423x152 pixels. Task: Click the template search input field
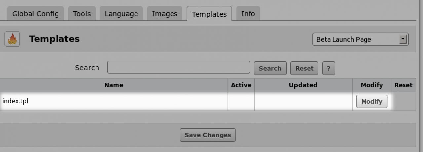(x=178, y=67)
